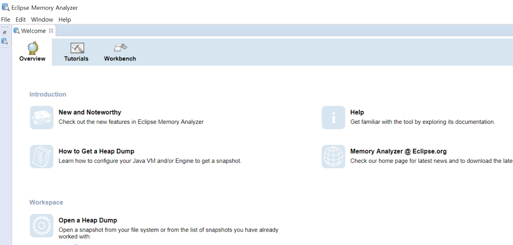
Task: Click the Memory Analyzer @ Eclipse.org globe icon
Action: click(x=333, y=157)
